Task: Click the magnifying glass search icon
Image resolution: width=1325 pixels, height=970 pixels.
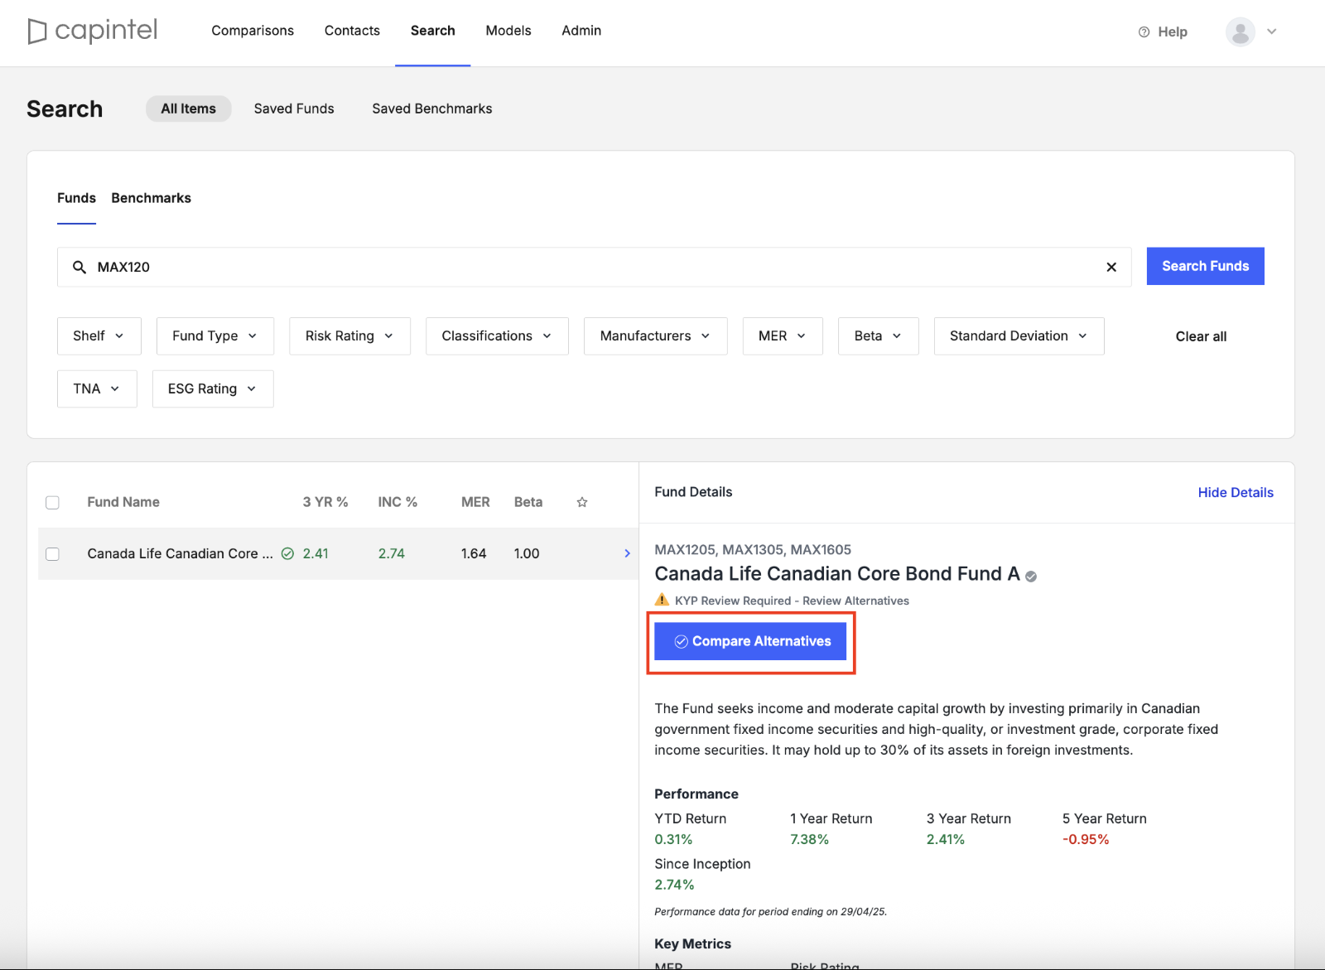Action: (79, 267)
